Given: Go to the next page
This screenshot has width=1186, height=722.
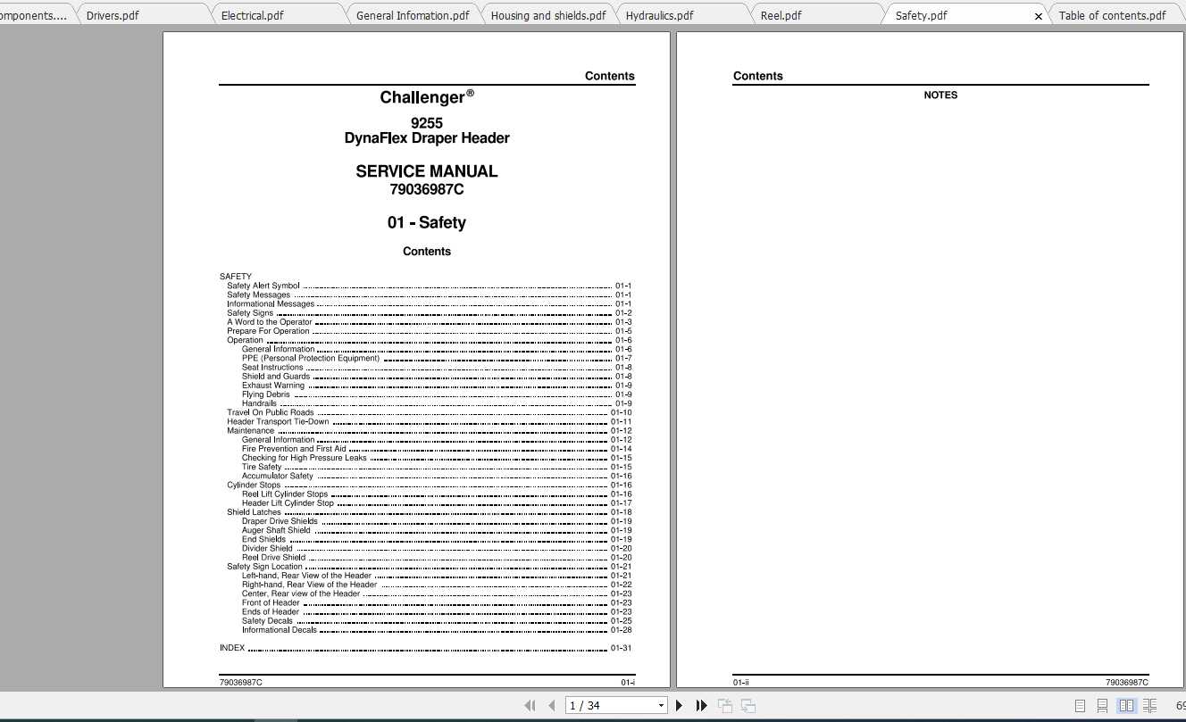Looking at the screenshot, I should (680, 706).
